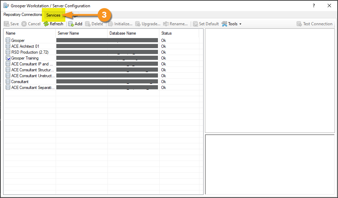
Task: Click the Upgrade... toolbar button
Action: (148, 24)
